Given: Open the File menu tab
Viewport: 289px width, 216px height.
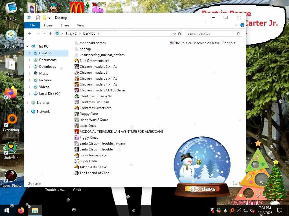Looking at the screenshot, I should [x=32, y=25].
